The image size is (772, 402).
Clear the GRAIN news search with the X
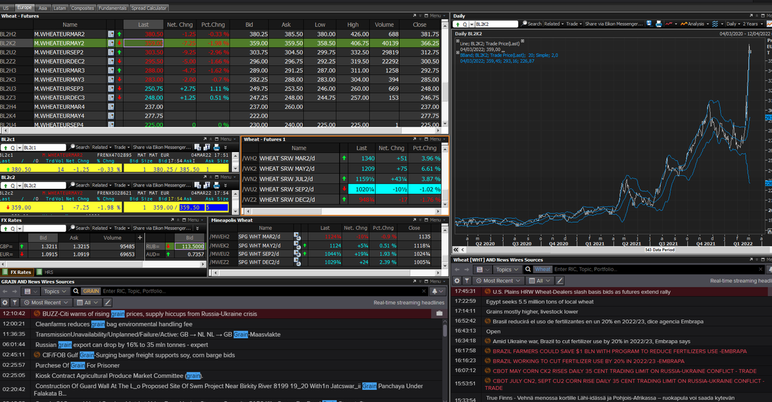[x=424, y=291]
